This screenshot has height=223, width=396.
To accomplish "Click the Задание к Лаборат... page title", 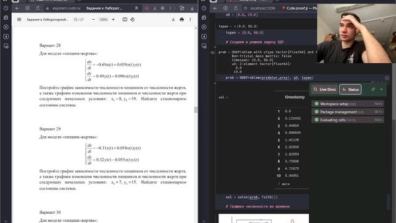I will (104, 8).
